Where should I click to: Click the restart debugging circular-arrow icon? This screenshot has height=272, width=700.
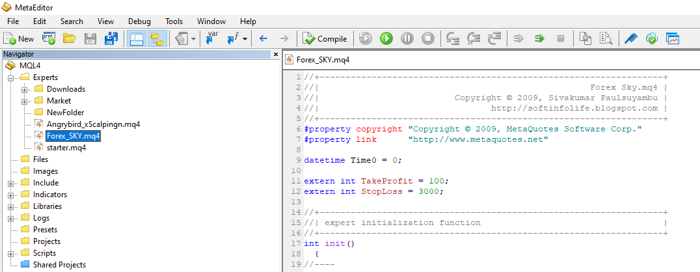pyautogui.click(x=365, y=39)
